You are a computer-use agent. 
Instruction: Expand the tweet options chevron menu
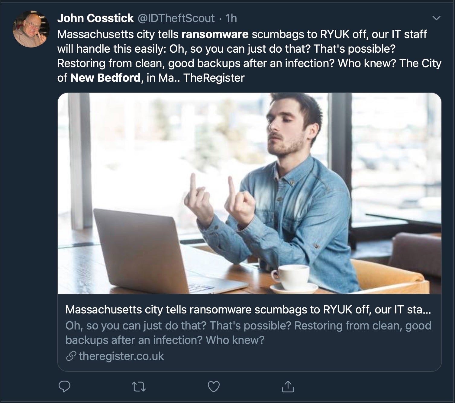point(436,18)
